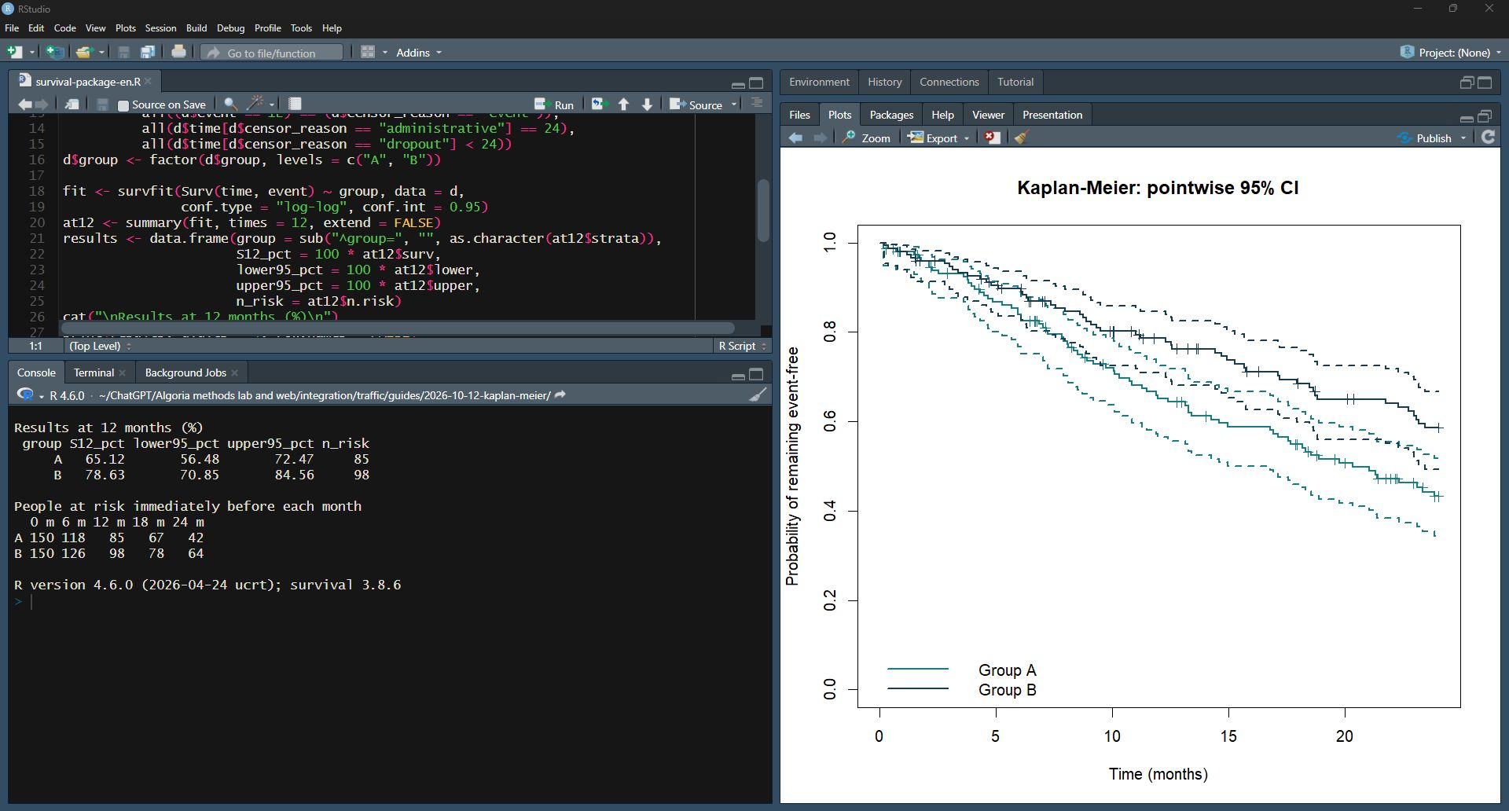This screenshot has height=811, width=1509.
Task: Click the Go to file/function search field
Action: click(272, 53)
